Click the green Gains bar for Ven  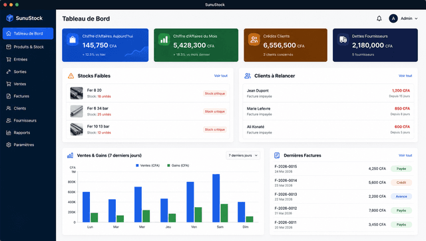(x=198, y=214)
